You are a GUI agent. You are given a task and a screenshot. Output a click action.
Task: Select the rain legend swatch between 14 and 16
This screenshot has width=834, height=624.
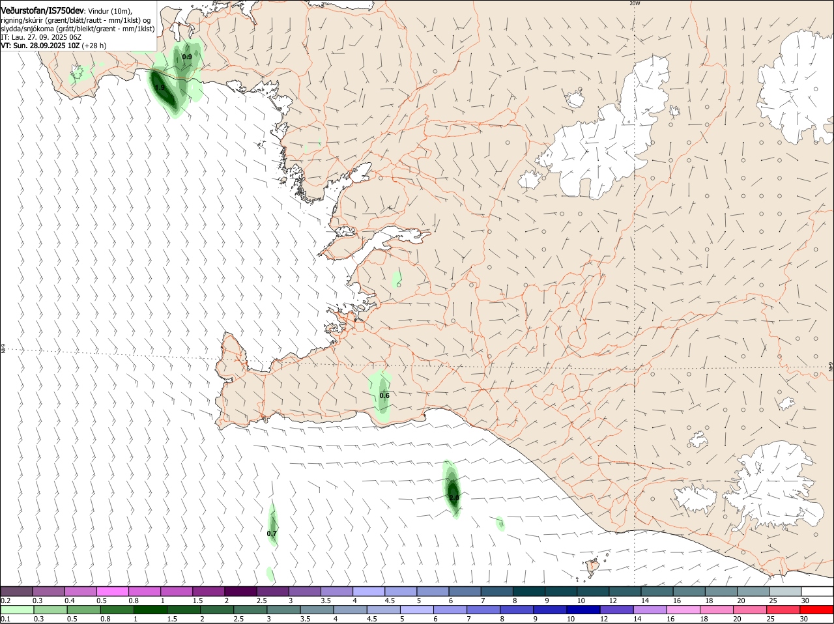click(650, 610)
